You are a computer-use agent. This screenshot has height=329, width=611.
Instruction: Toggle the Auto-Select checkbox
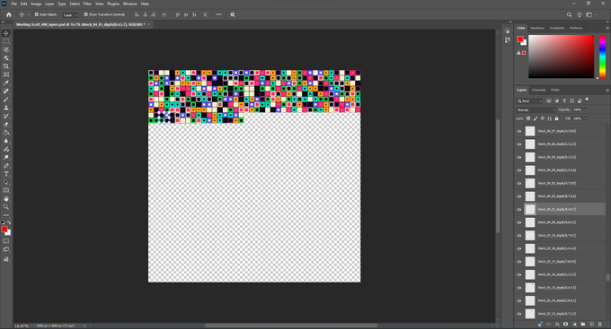pyautogui.click(x=37, y=14)
